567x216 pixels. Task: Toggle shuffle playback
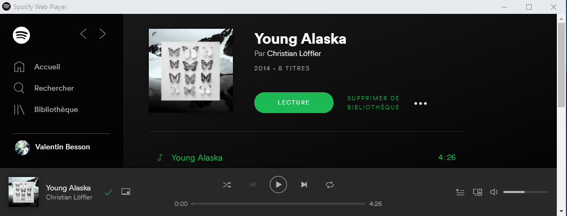[226, 185]
